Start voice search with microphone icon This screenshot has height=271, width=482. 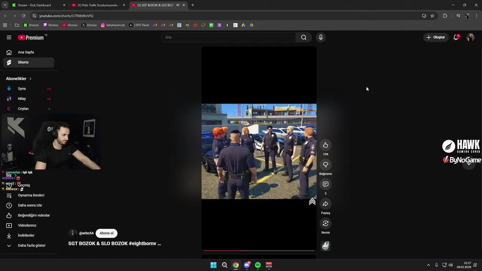[x=320, y=37]
